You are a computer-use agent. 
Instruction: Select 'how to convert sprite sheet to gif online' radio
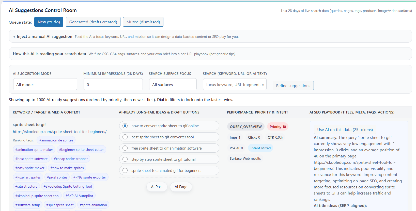tap(125, 126)
